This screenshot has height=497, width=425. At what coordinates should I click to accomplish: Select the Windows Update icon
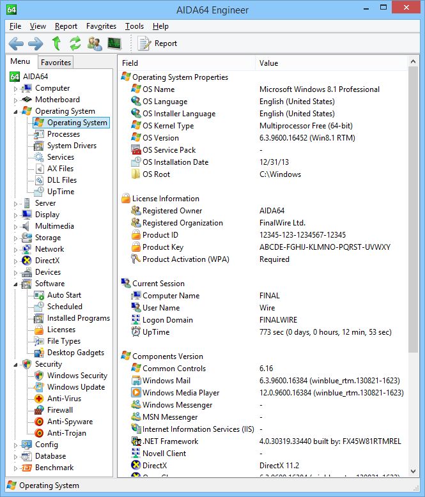pos(39,387)
